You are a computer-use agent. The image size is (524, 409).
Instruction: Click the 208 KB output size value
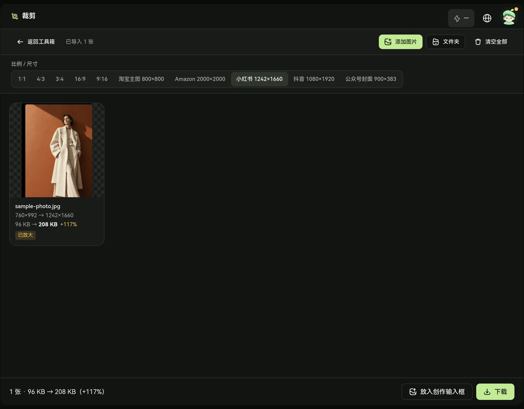pyautogui.click(x=48, y=225)
